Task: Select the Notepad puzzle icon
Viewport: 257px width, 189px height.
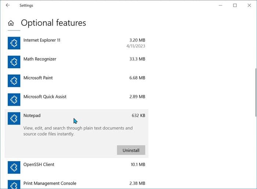Action: (14, 119)
